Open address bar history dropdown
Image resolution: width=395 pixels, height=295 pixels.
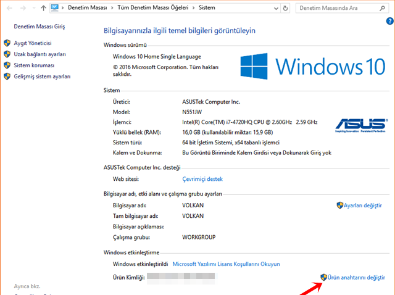click(276, 8)
